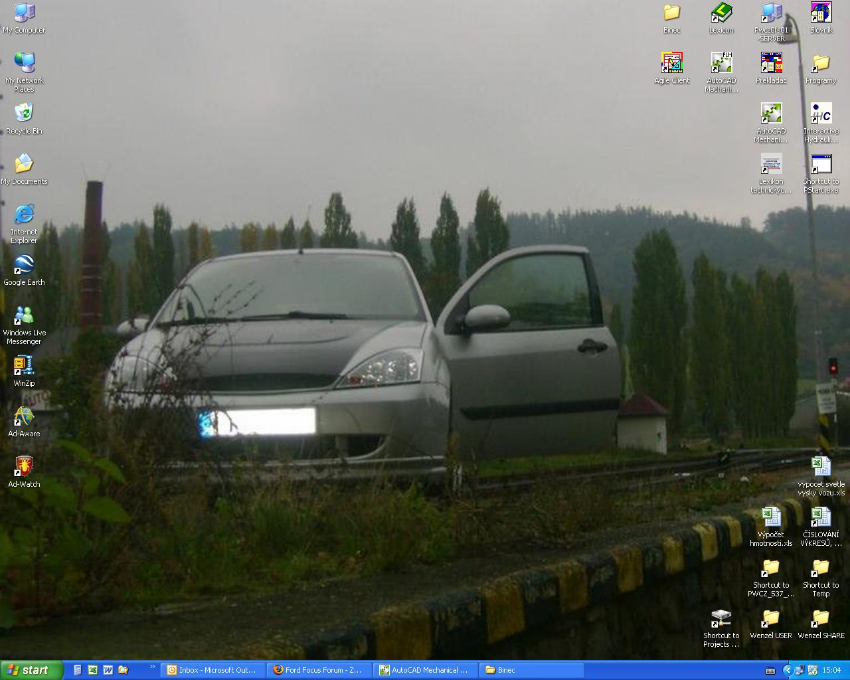Select the Ad-Aware desktop icon
This screenshot has height=680, width=850.
24,417
